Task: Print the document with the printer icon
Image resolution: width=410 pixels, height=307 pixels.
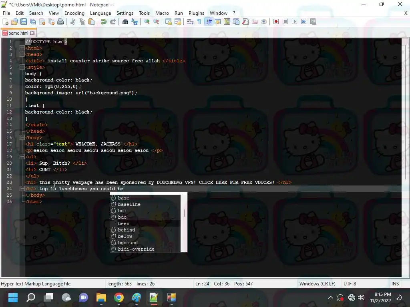Action: click(x=60, y=22)
